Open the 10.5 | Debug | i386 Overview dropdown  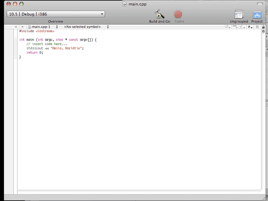click(56, 14)
